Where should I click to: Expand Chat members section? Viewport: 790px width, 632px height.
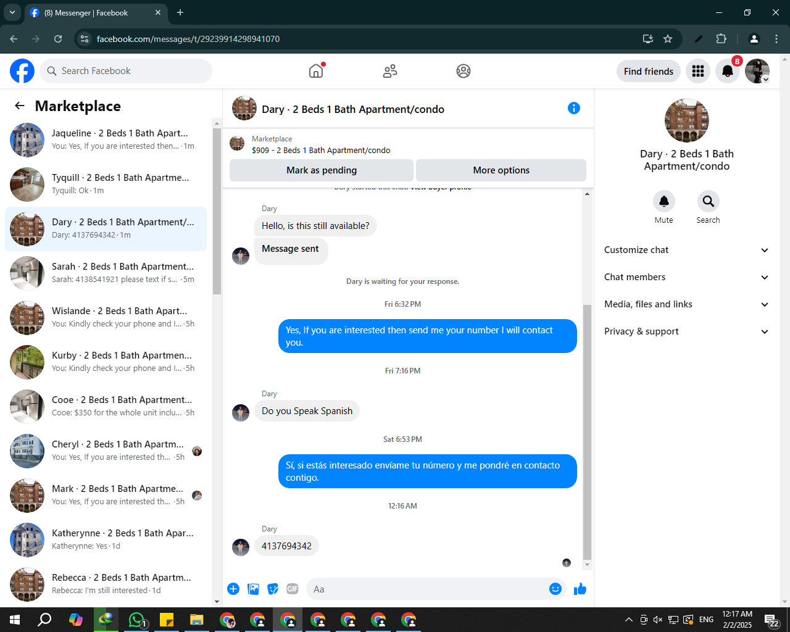686,277
